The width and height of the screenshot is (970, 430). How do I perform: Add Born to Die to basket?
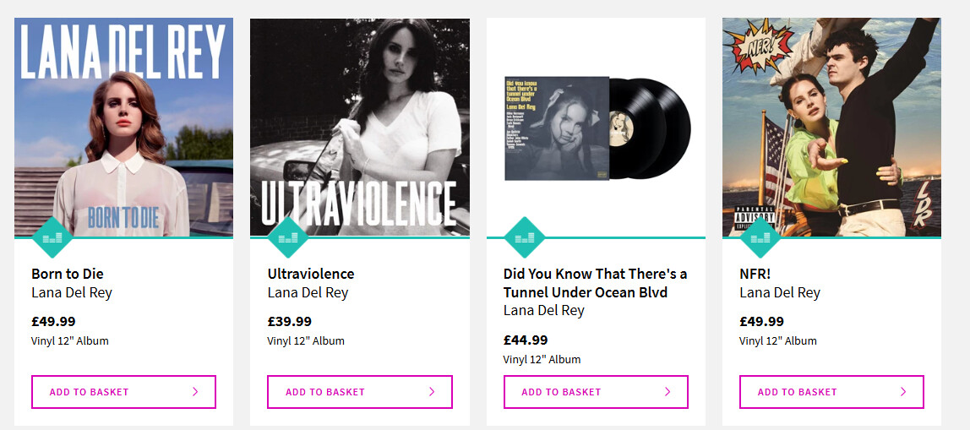123,392
